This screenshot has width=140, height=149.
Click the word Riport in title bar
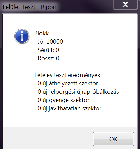pyautogui.click(x=49, y=7)
